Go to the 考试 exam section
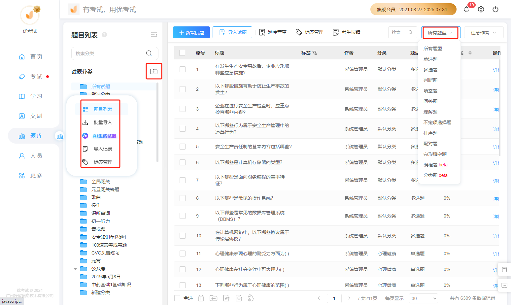 coord(30,76)
